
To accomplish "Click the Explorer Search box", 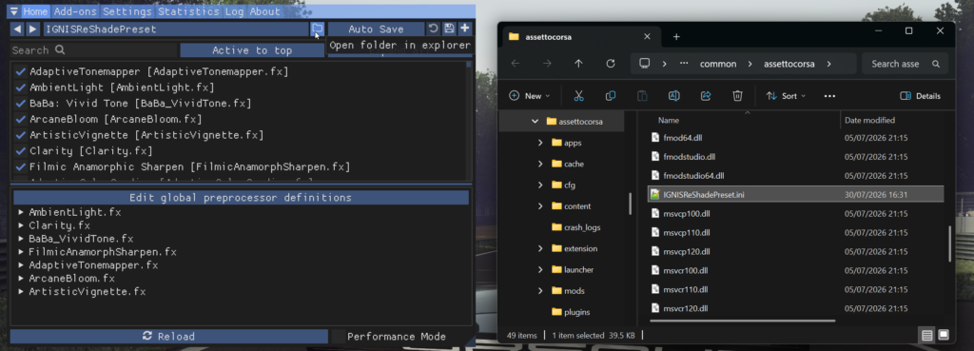I will pos(906,64).
